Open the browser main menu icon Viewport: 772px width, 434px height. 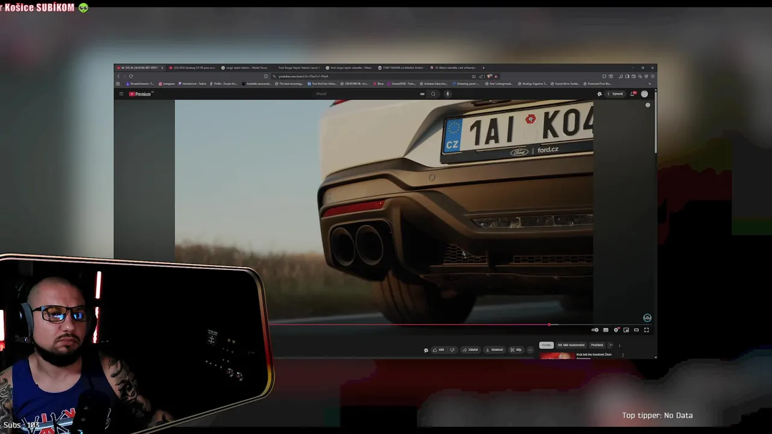[x=653, y=77]
